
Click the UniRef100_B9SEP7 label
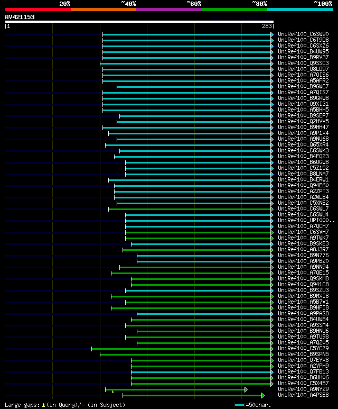303,115
